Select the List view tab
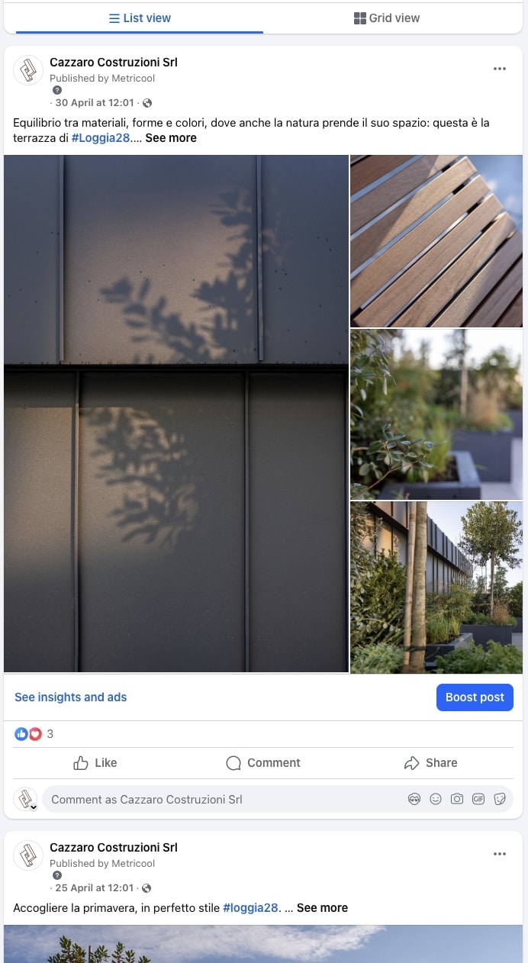528x963 pixels. pos(140,18)
